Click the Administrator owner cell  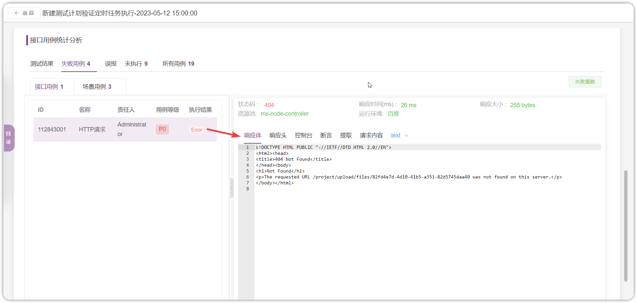132,129
